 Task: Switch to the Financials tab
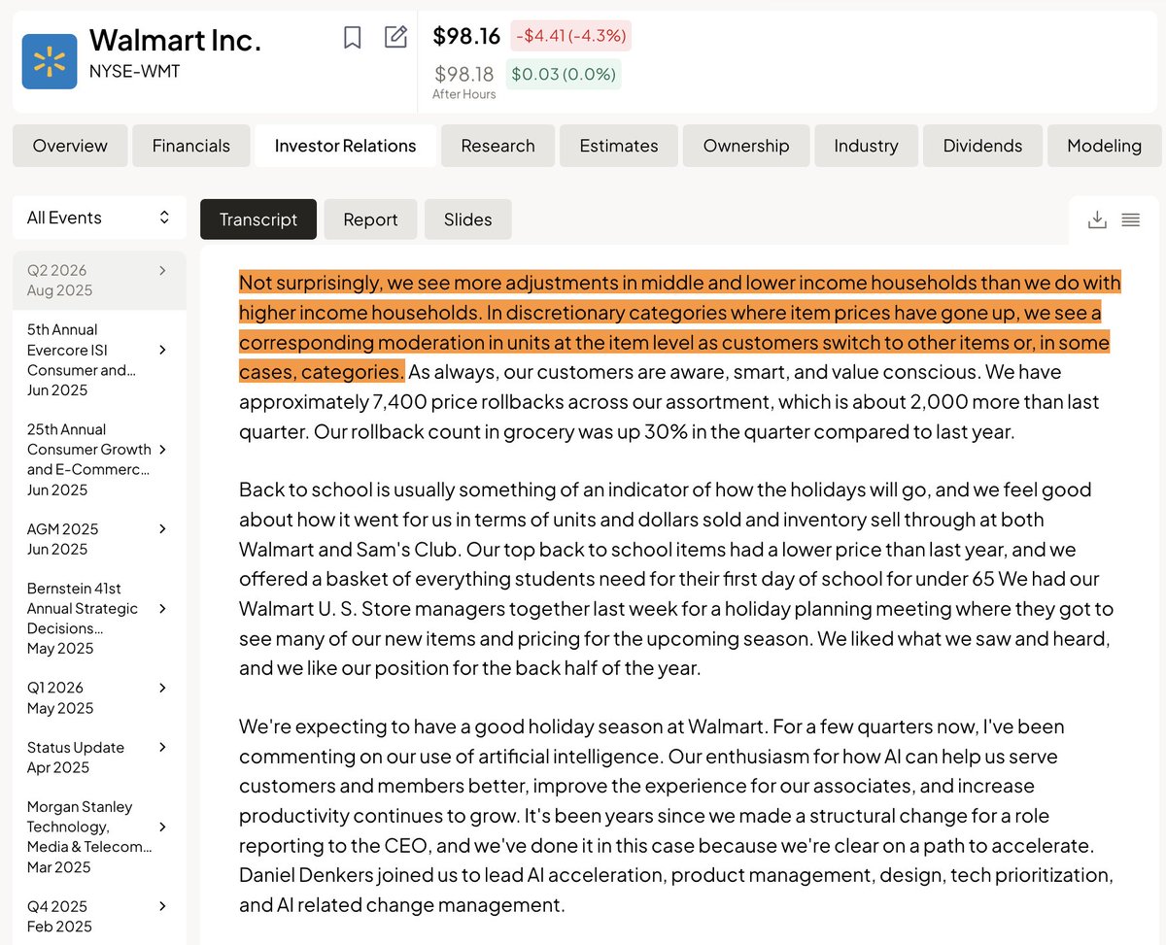191,146
